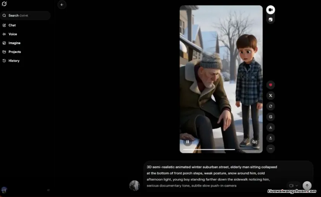The image size is (321, 197).
Task: Click the Search field in sidebar
Action: click(25, 16)
